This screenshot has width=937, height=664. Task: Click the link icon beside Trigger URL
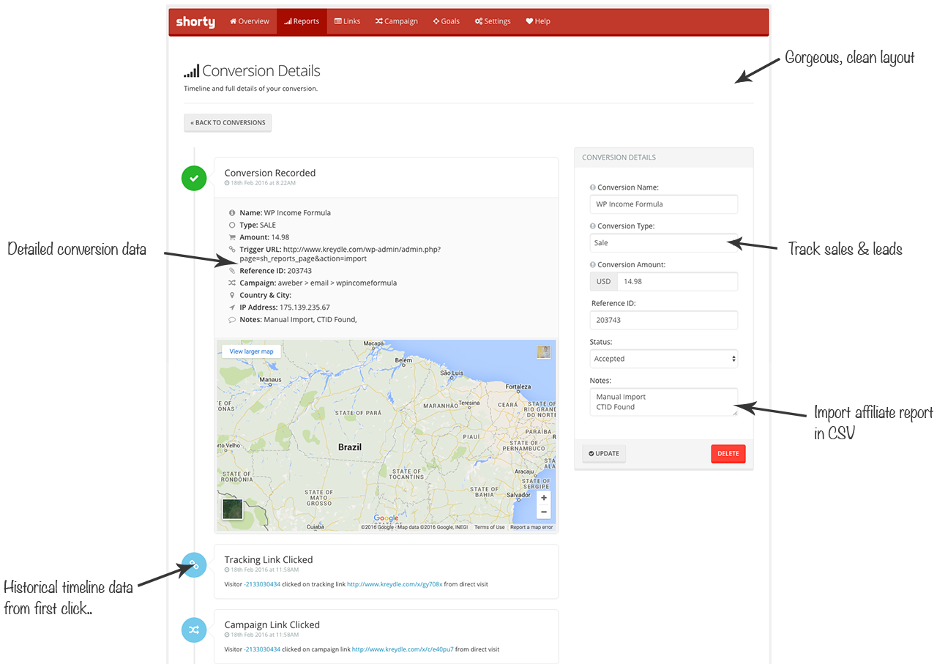click(232, 250)
